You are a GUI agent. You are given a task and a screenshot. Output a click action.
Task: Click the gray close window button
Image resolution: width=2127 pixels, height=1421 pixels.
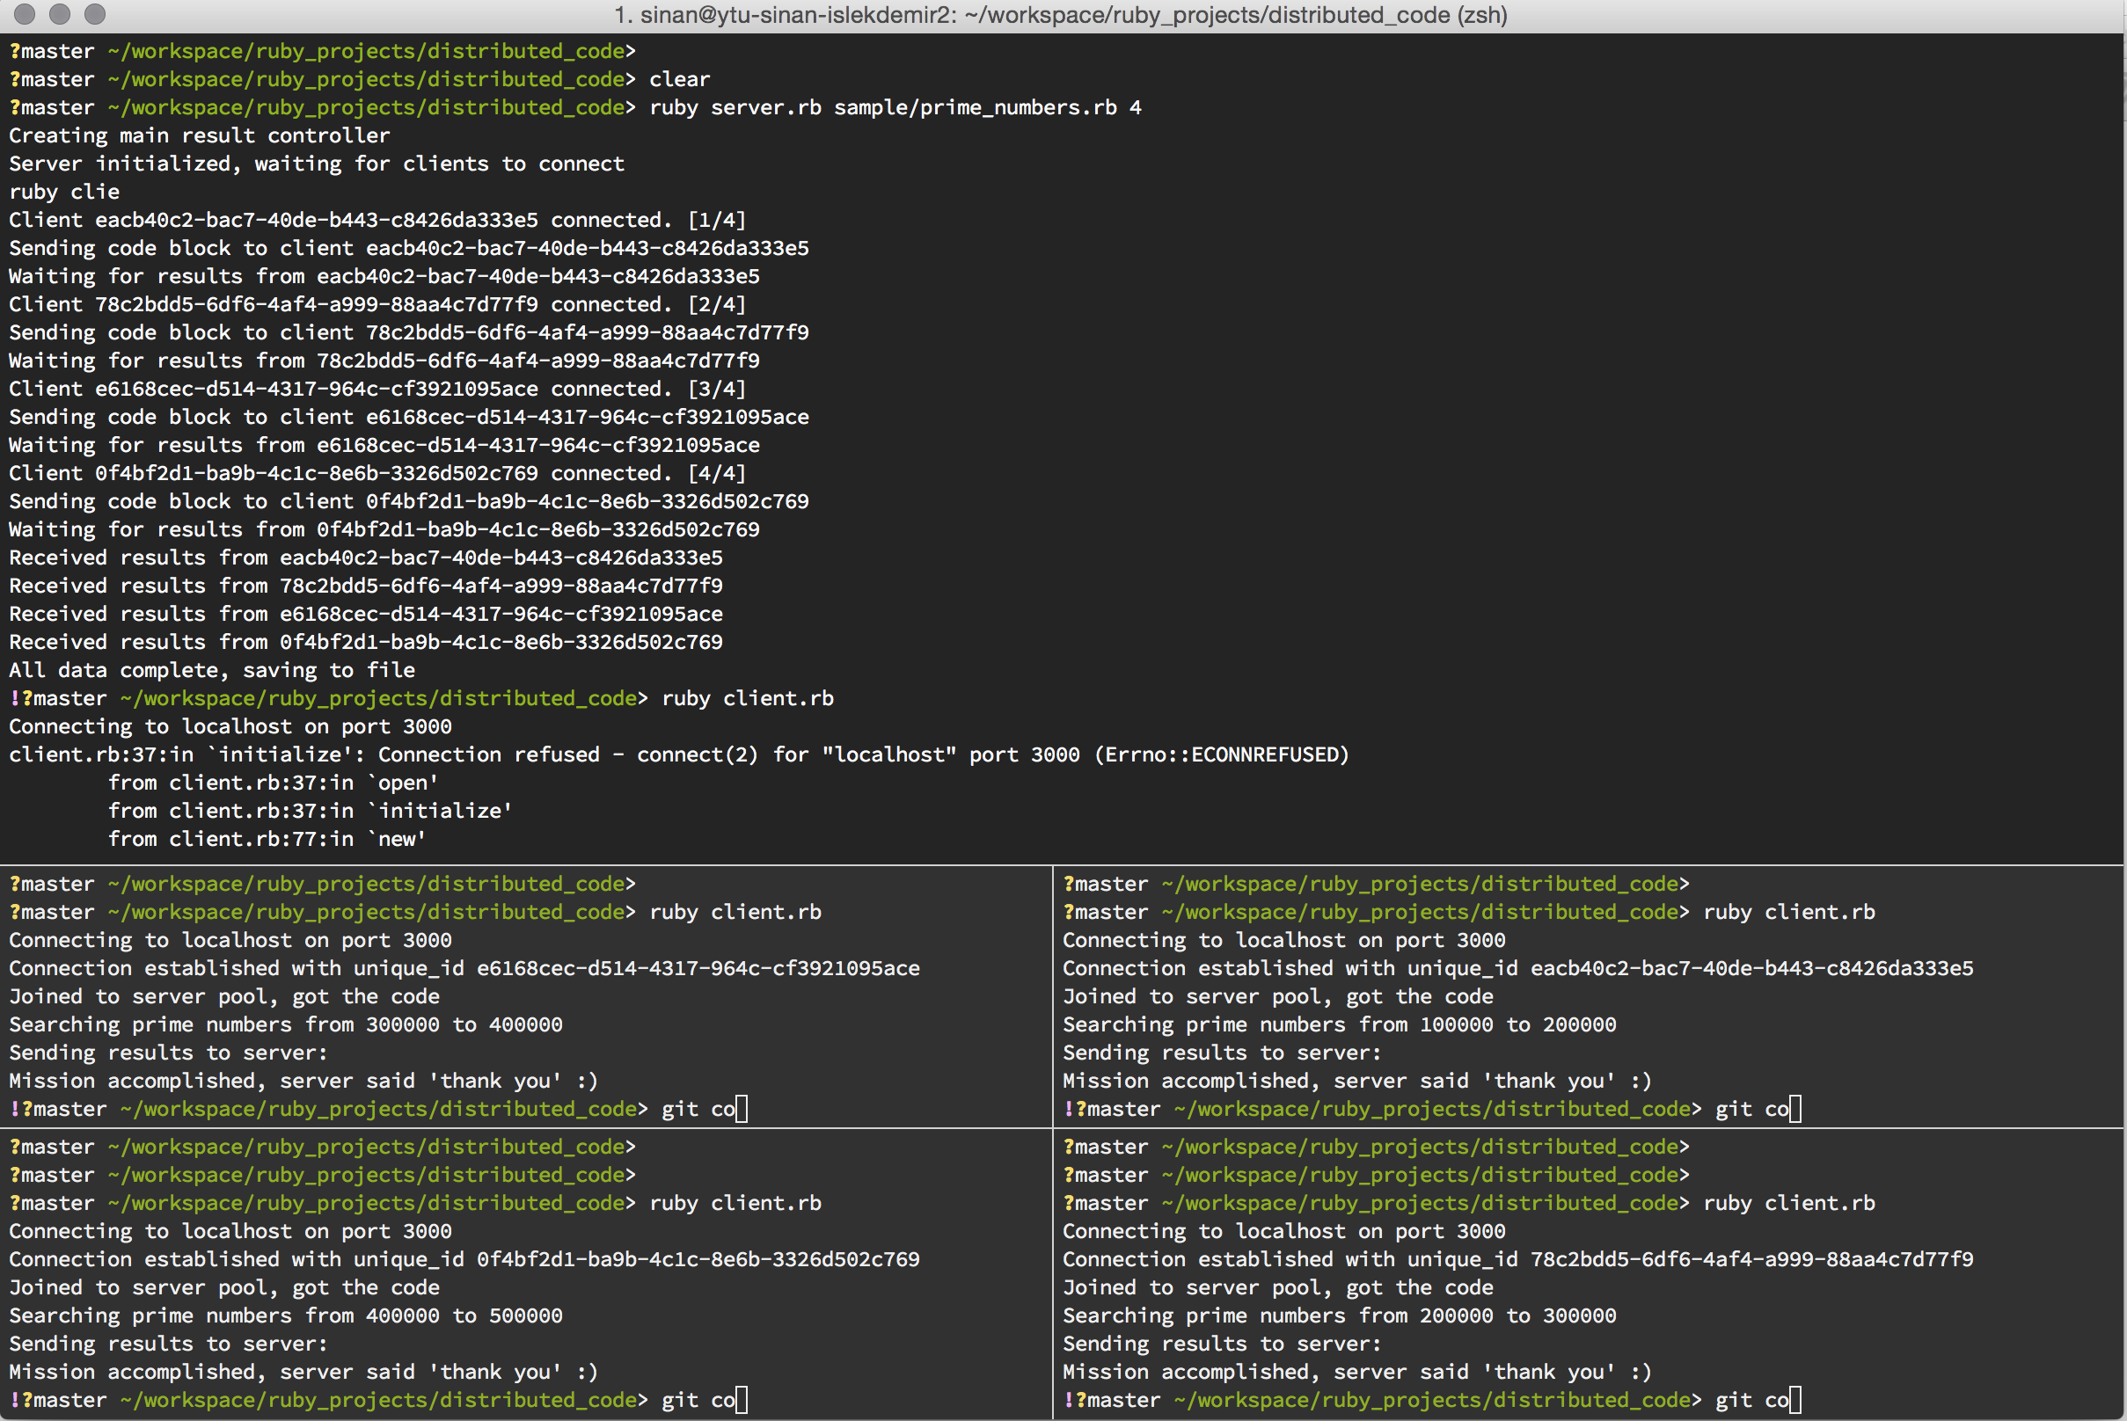click(26, 13)
